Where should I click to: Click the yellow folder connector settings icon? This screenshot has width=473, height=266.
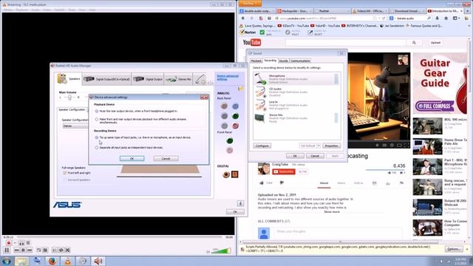tap(240, 89)
